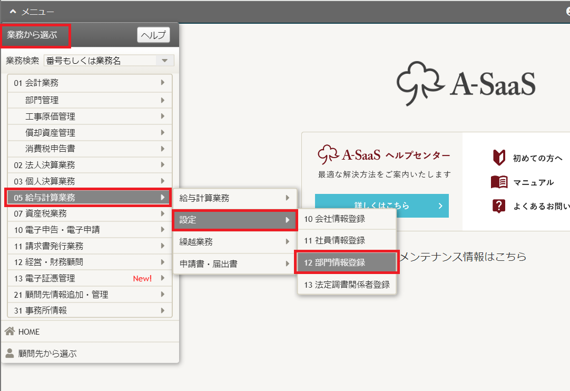570x391 pixels.
Task: Click the HOME house icon
Action: tap(10, 331)
